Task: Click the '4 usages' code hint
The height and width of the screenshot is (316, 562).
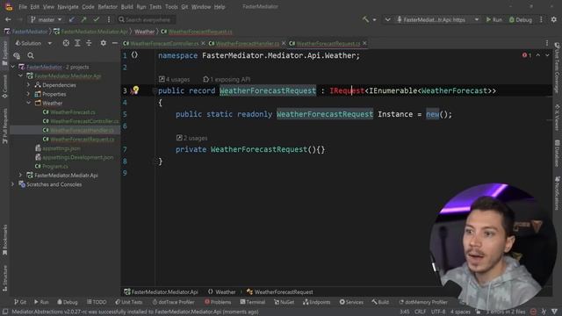Action: (x=174, y=79)
